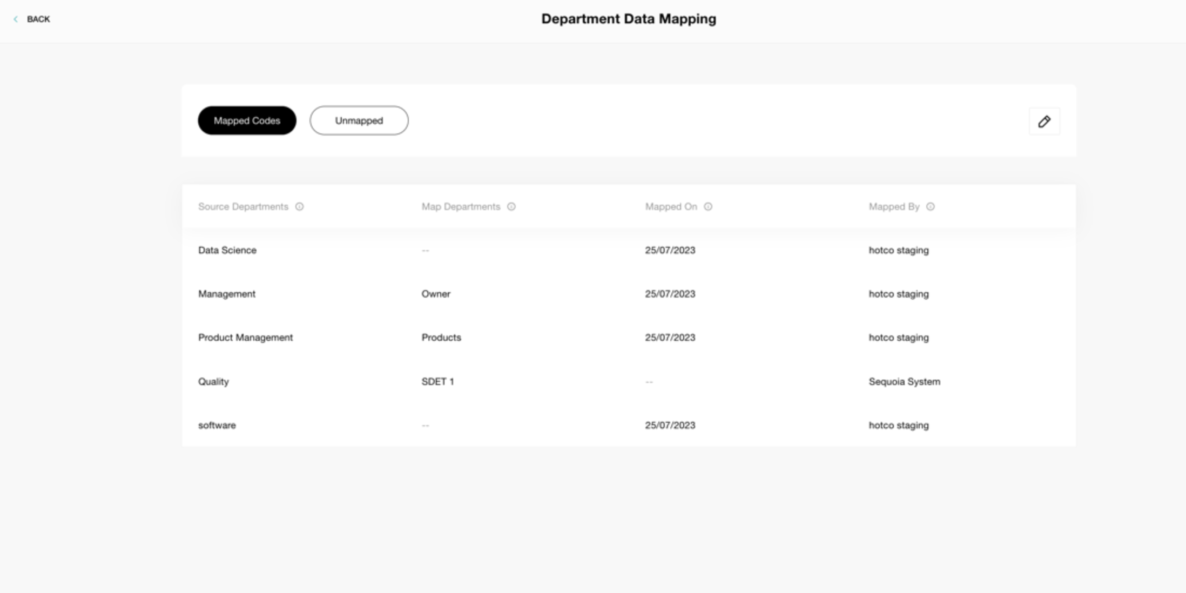Click the Source Departments column header
1186x593 pixels.
coord(243,207)
